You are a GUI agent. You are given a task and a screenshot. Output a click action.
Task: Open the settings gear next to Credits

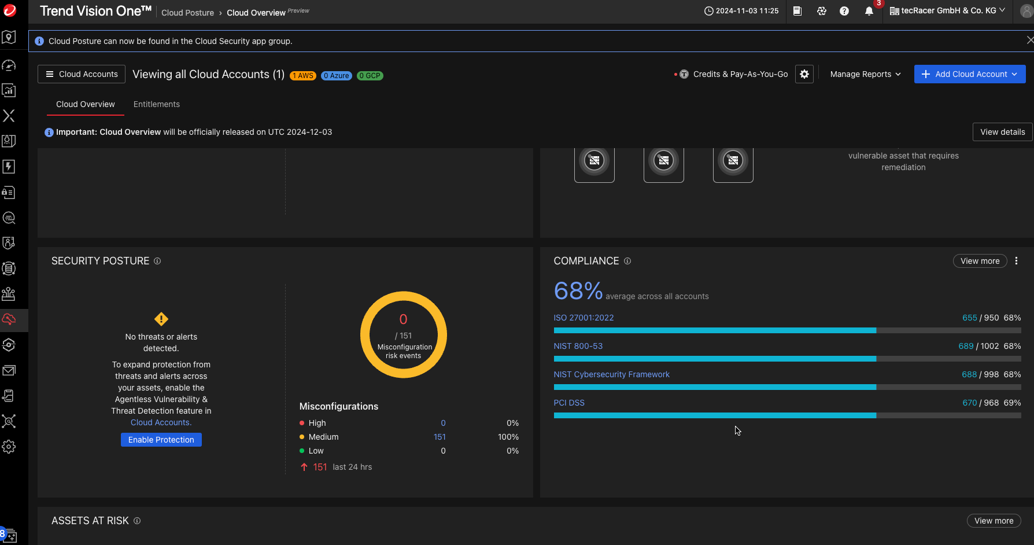click(804, 74)
